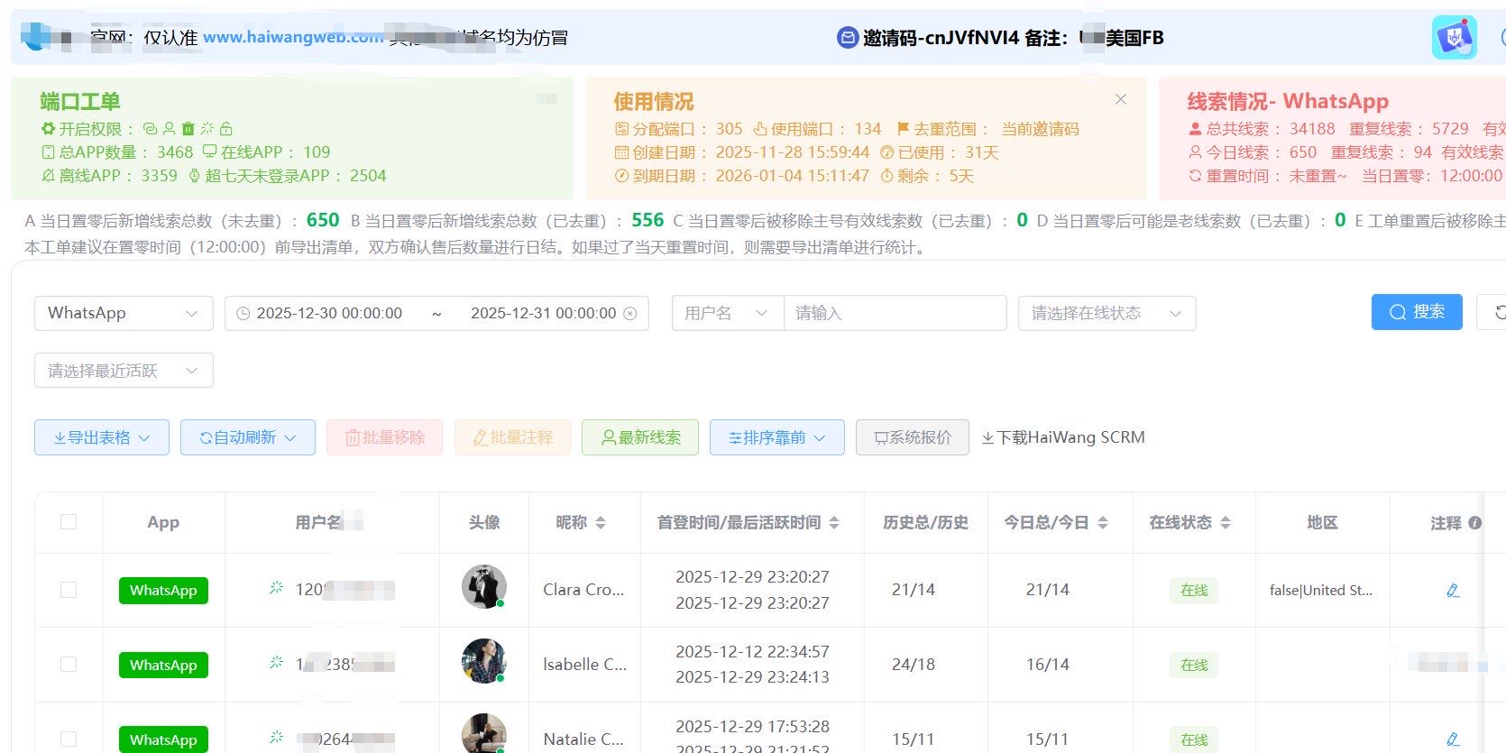
Task: Click Isabelle C... avatar thumbnail
Action: point(484,661)
